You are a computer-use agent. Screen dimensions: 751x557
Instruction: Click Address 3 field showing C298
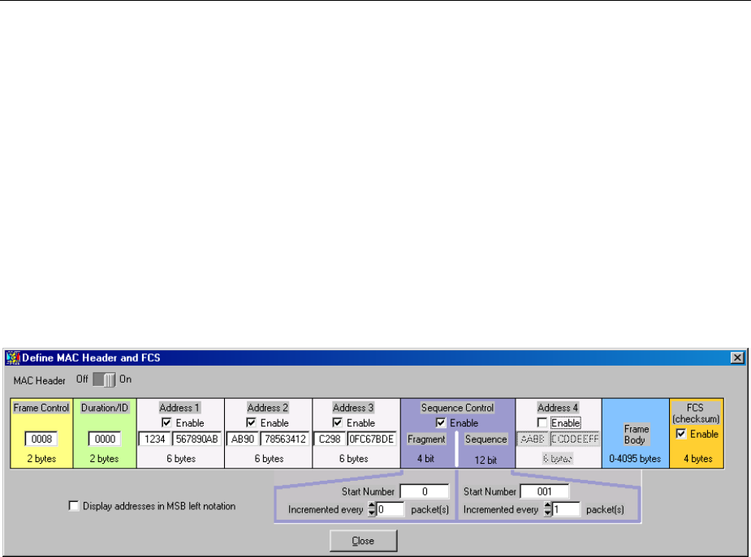click(330, 439)
